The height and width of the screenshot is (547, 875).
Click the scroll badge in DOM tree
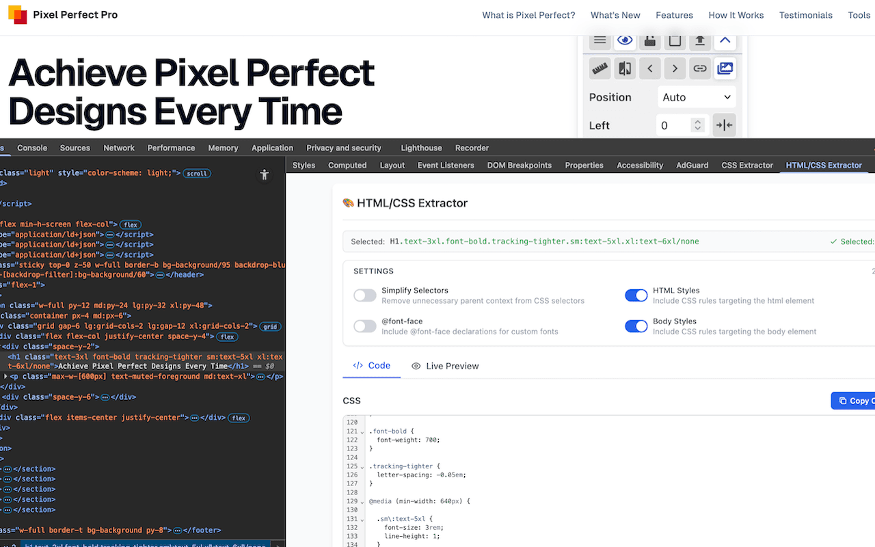pyautogui.click(x=197, y=174)
